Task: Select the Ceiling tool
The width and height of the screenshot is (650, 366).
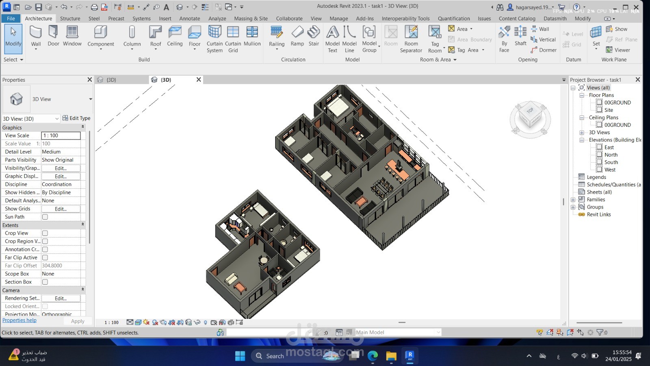Action: [175, 36]
